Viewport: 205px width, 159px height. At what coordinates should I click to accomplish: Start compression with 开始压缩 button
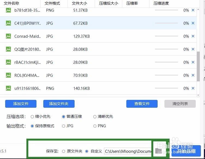186,151
